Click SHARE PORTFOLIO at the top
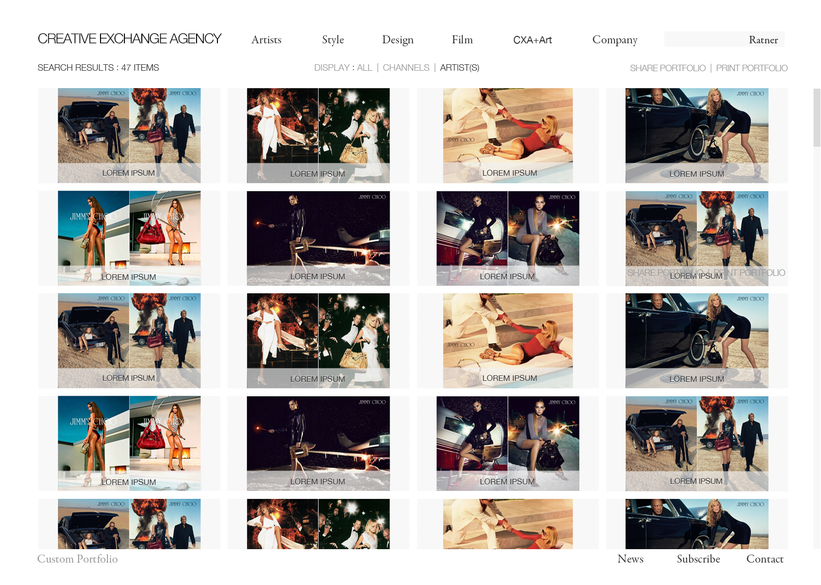Viewport: 821px width, 585px height. [x=668, y=68]
